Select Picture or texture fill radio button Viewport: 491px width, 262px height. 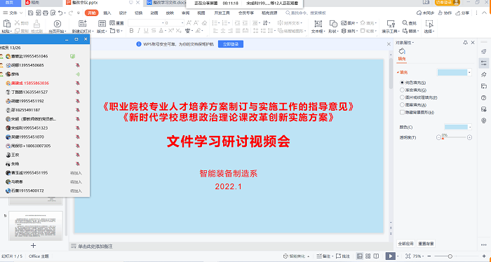click(x=403, y=97)
